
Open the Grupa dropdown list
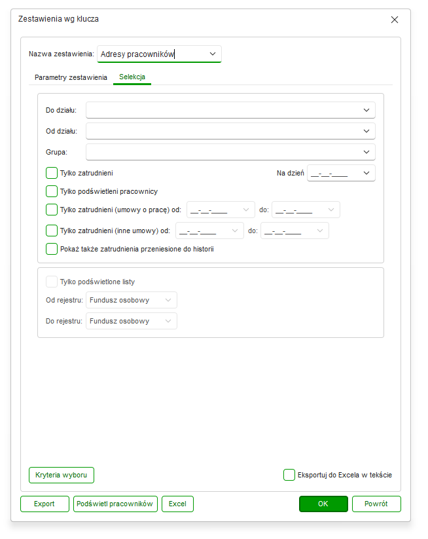pos(366,152)
